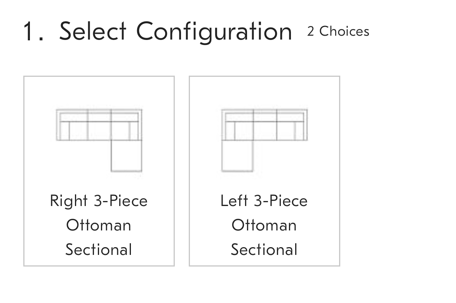The image size is (456, 303).
Task: Click the sofa back in the right sectional sketch
Action: tap(99, 115)
